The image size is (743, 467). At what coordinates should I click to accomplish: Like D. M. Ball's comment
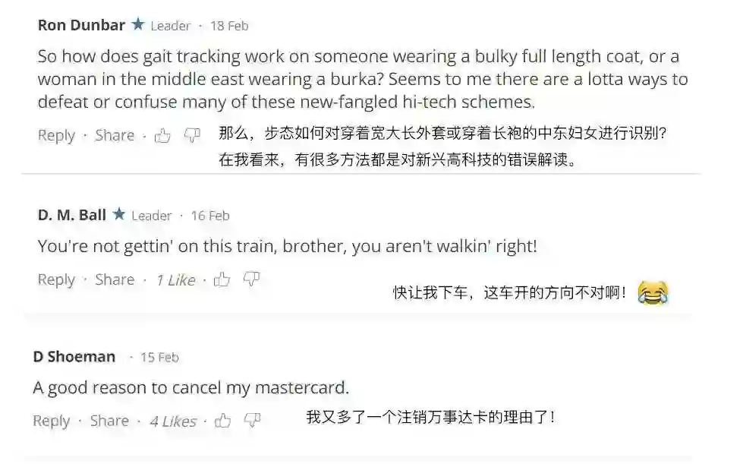(x=222, y=280)
